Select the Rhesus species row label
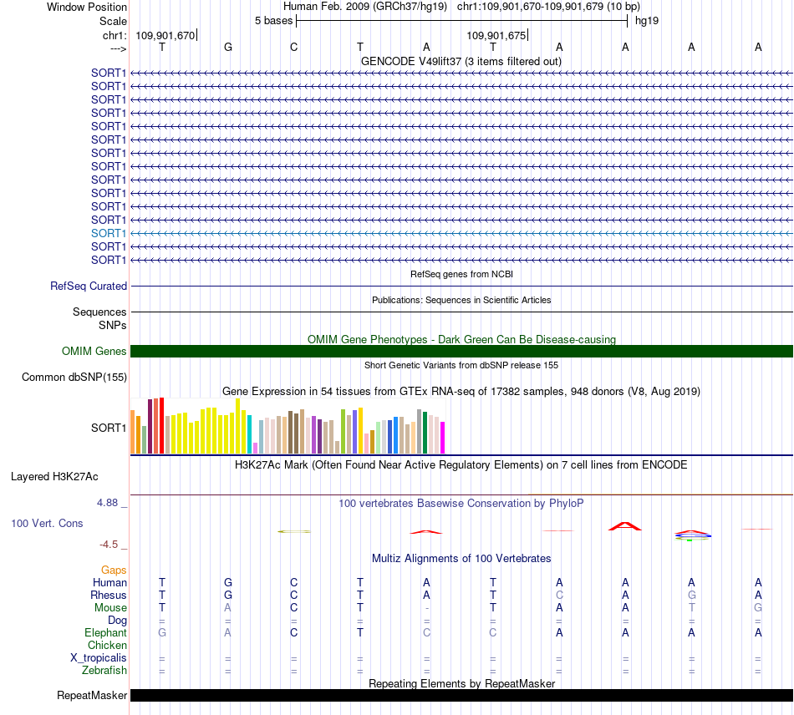The height and width of the screenshot is (715, 794). click(109, 595)
